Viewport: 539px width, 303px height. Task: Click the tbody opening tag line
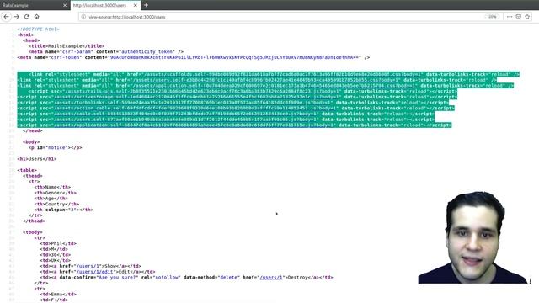click(x=33, y=232)
